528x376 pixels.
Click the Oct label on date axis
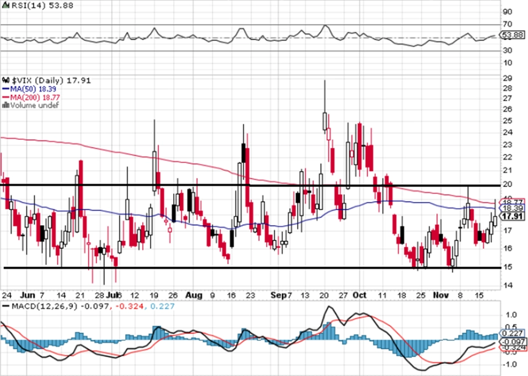[359, 295]
